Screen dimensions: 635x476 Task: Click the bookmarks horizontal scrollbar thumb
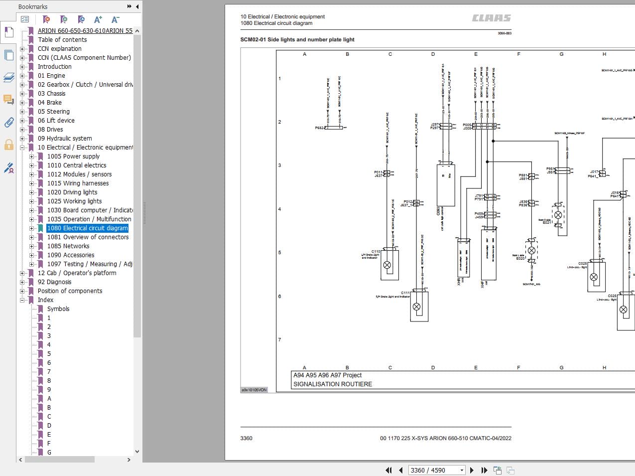click(60, 460)
